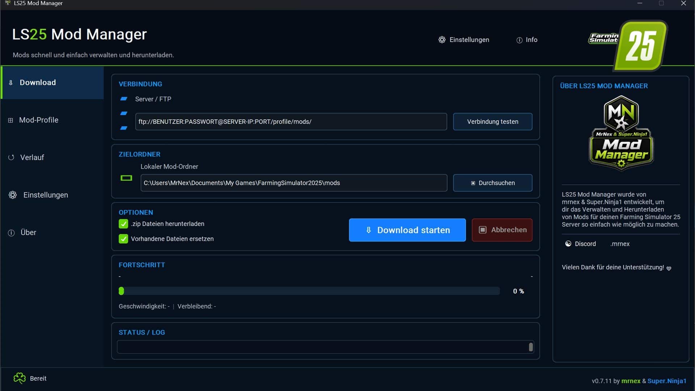Click the Status / Log text box

click(x=325, y=347)
